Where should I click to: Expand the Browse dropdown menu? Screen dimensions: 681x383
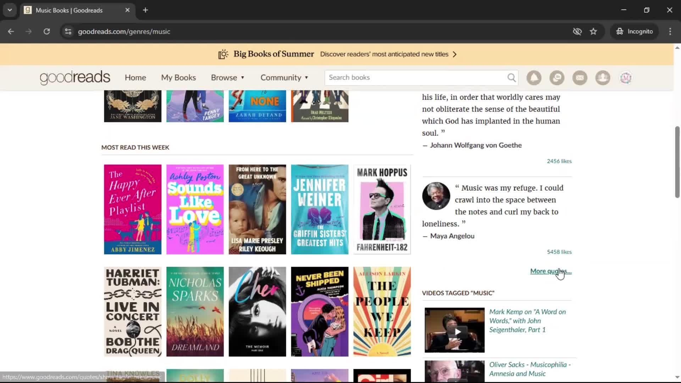pyautogui.click(x=228, y=78)
